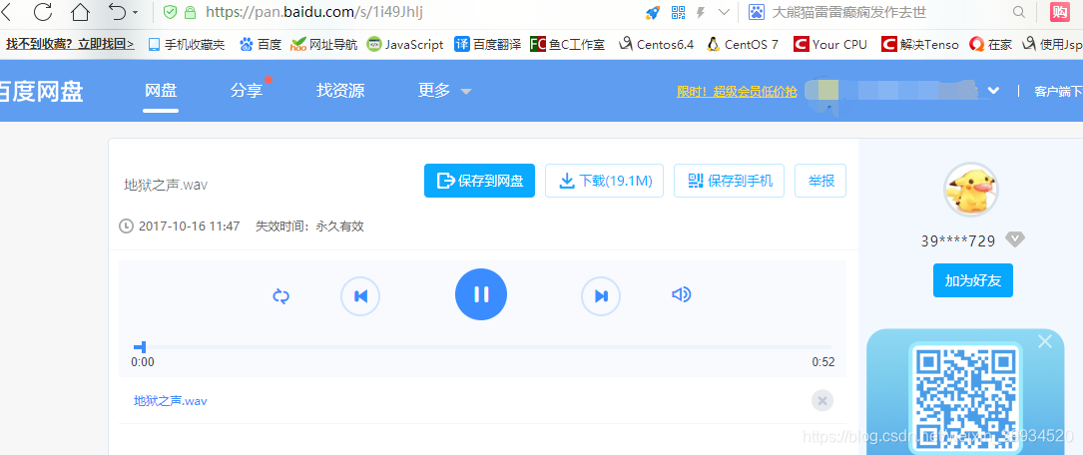This screenshot has height=455, width=1083.
Task: Go to the browser home page icon
Action: click(x=81, y=12)
